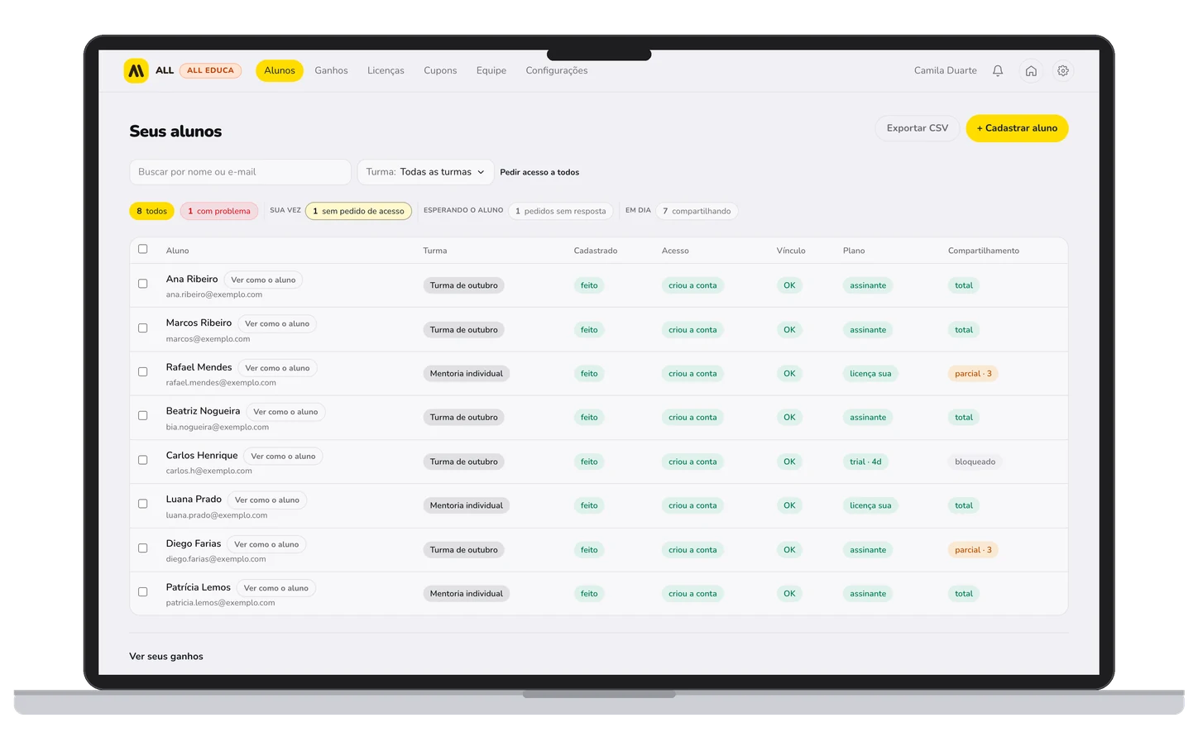Click Ver como o aluno for Carlos Henrique
The image size is (1198, 756).
(283, 457)
